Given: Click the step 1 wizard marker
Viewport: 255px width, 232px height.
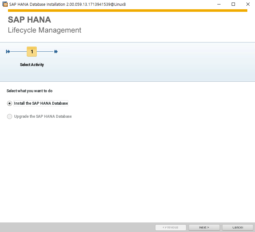Looking at the screenshot, I should click(32, 51).
